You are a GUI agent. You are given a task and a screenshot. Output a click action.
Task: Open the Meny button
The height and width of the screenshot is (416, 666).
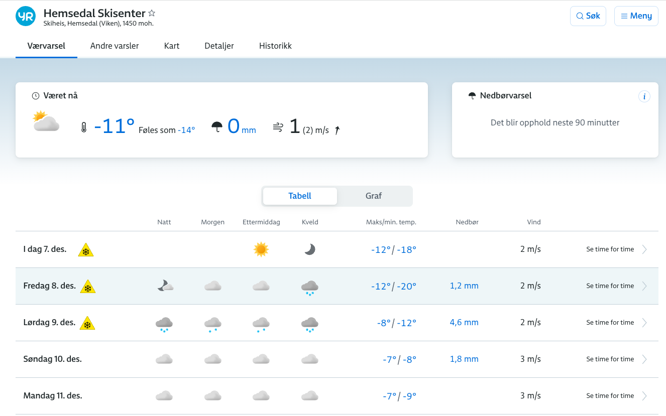point(636,16)
